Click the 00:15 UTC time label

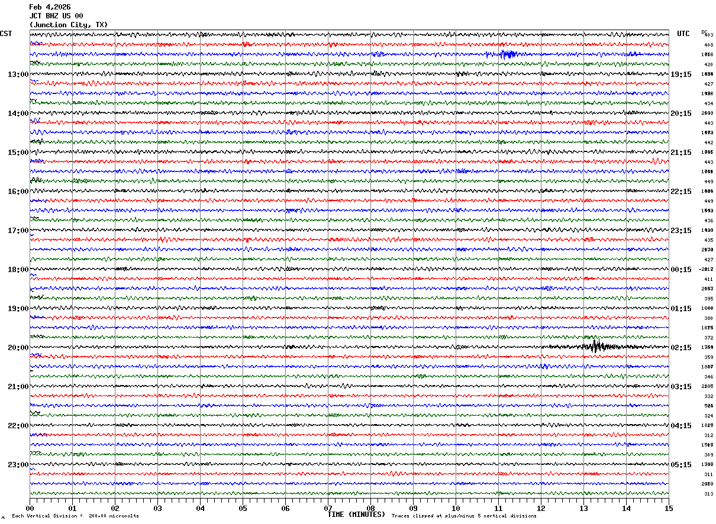coord(681,270)
